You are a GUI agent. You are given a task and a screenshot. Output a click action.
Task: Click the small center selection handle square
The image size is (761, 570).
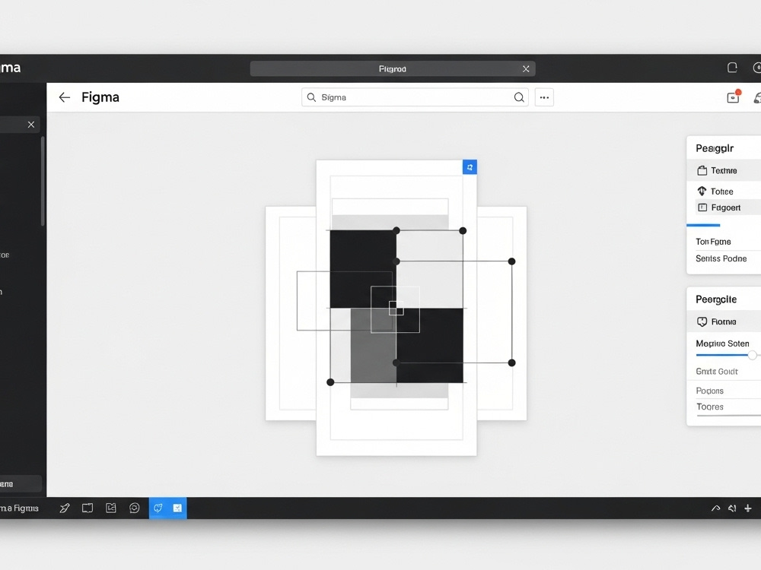tap(396, 308)
